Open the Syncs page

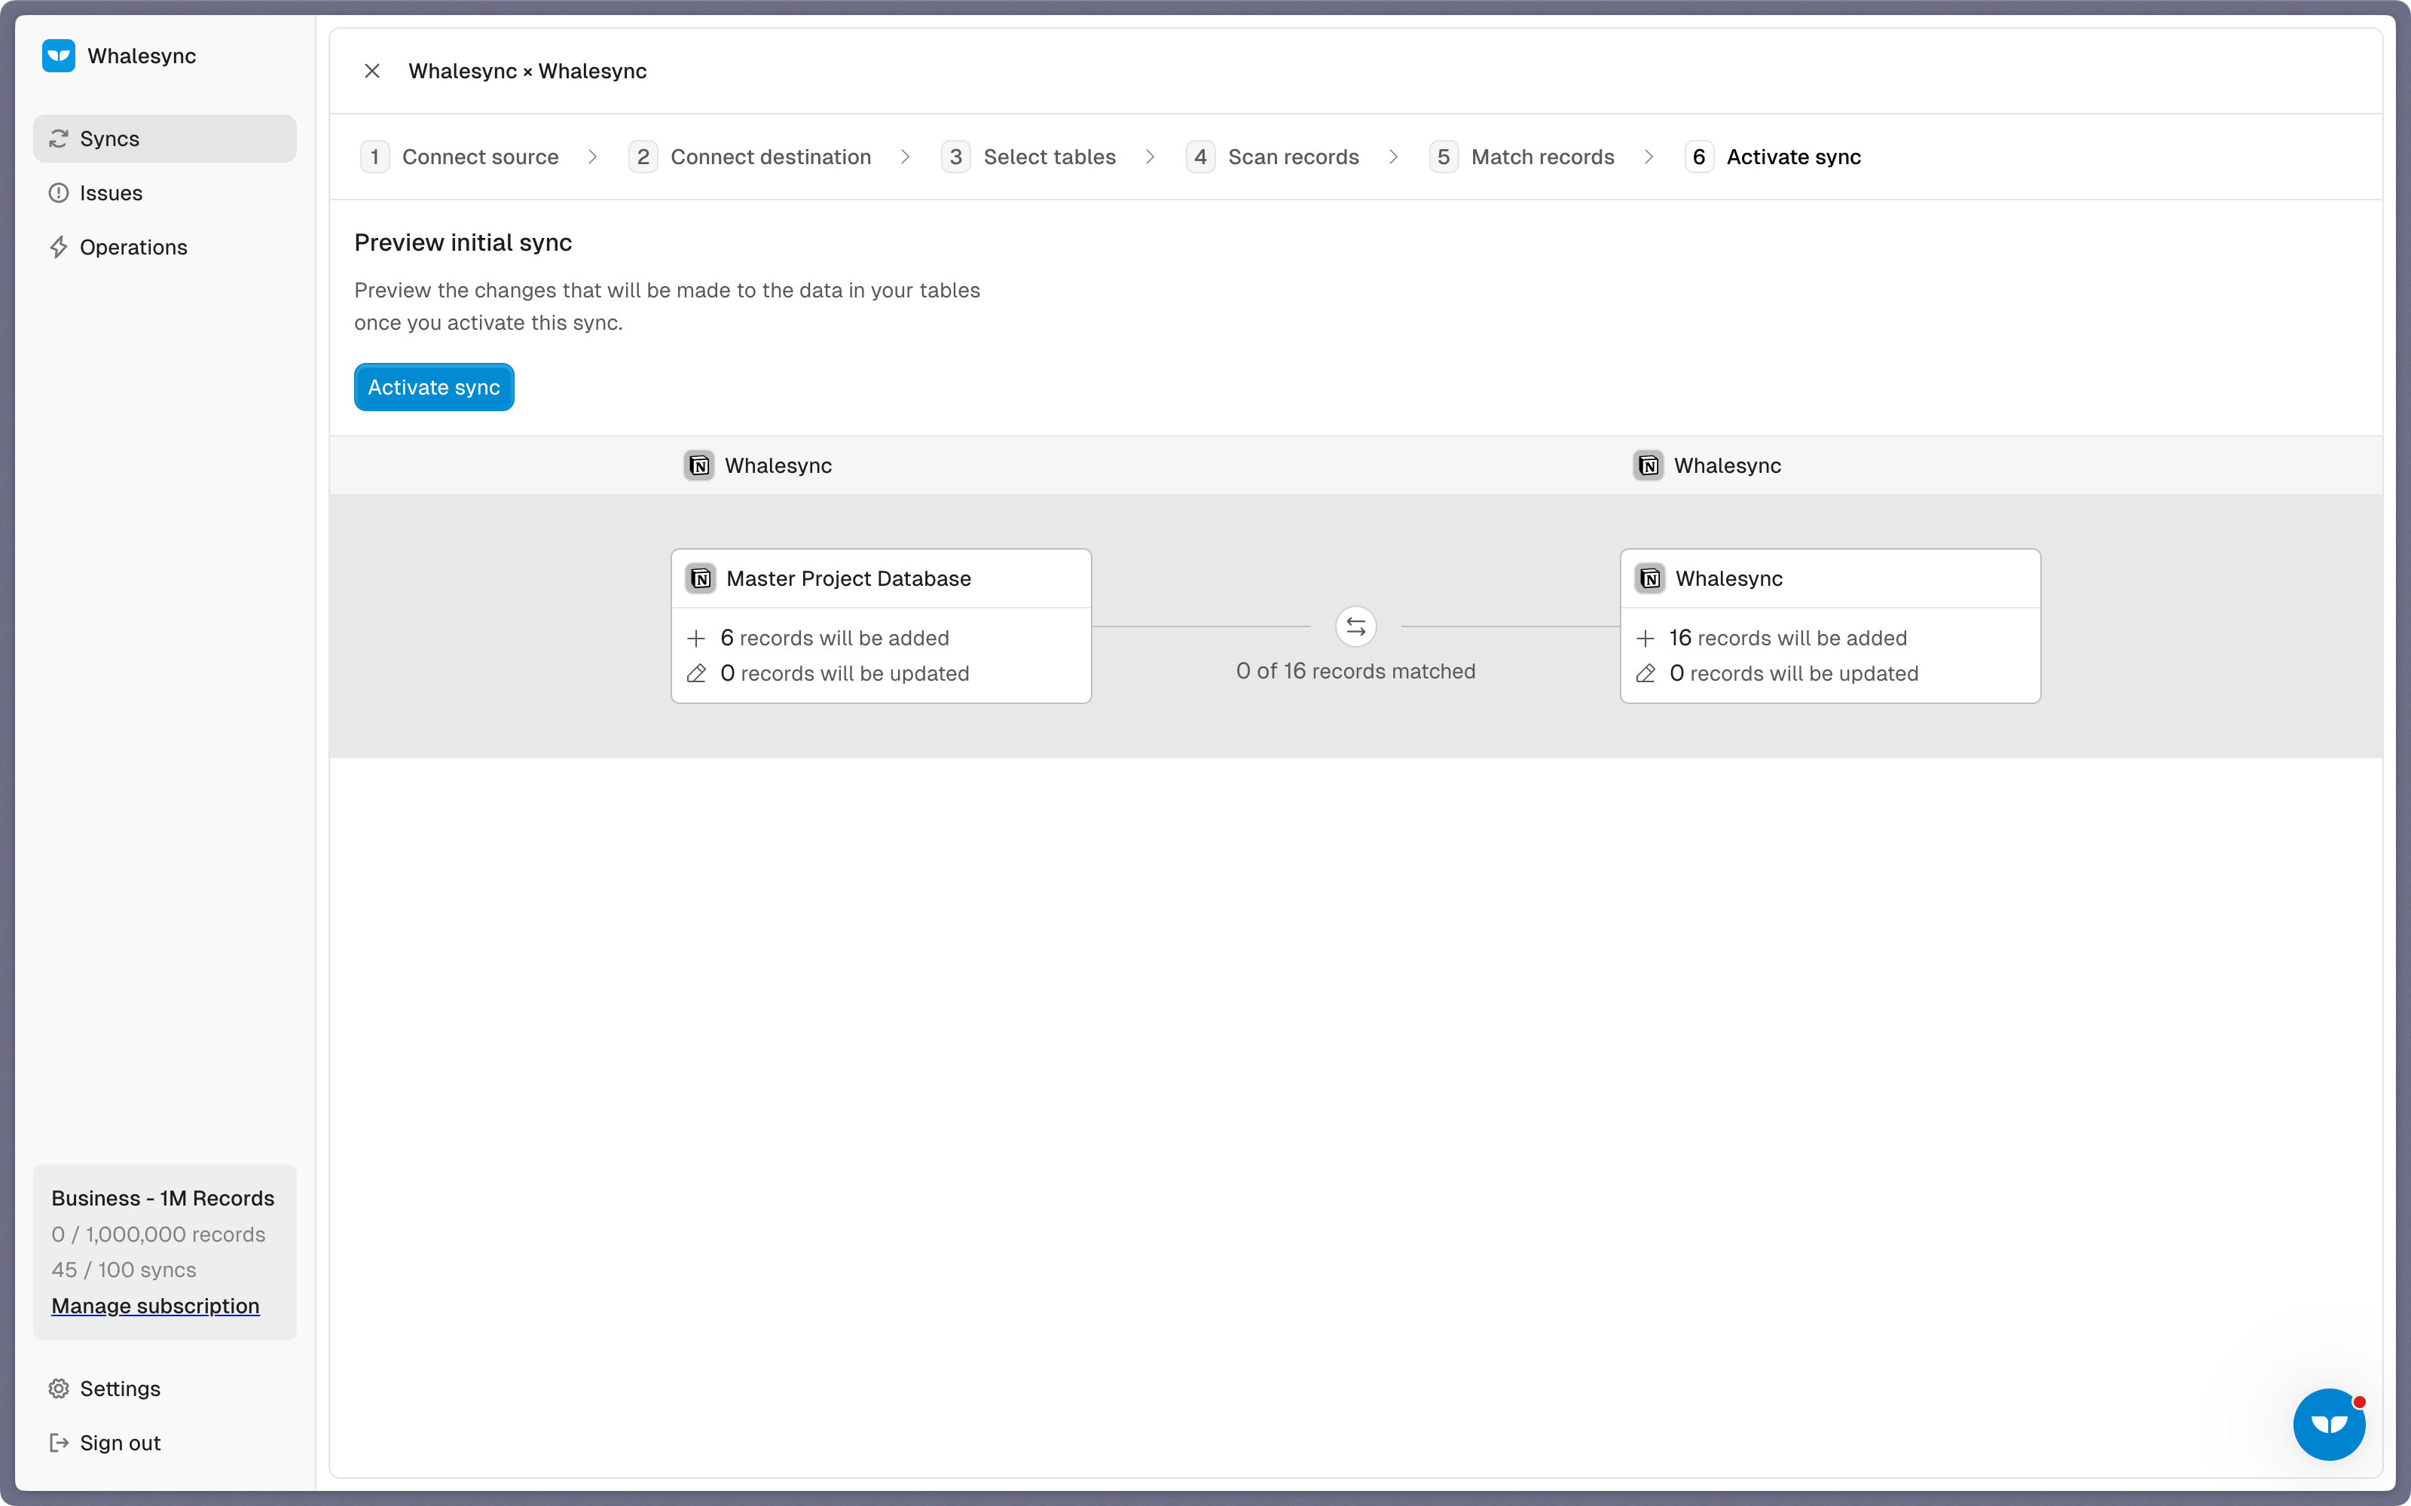tap(164, 139)
